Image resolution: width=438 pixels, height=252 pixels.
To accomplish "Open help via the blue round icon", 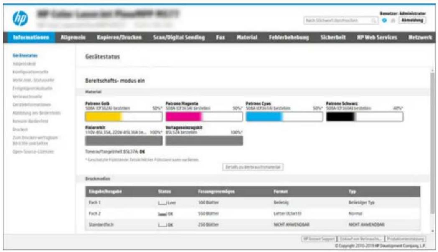I will [x=385, y=20].
